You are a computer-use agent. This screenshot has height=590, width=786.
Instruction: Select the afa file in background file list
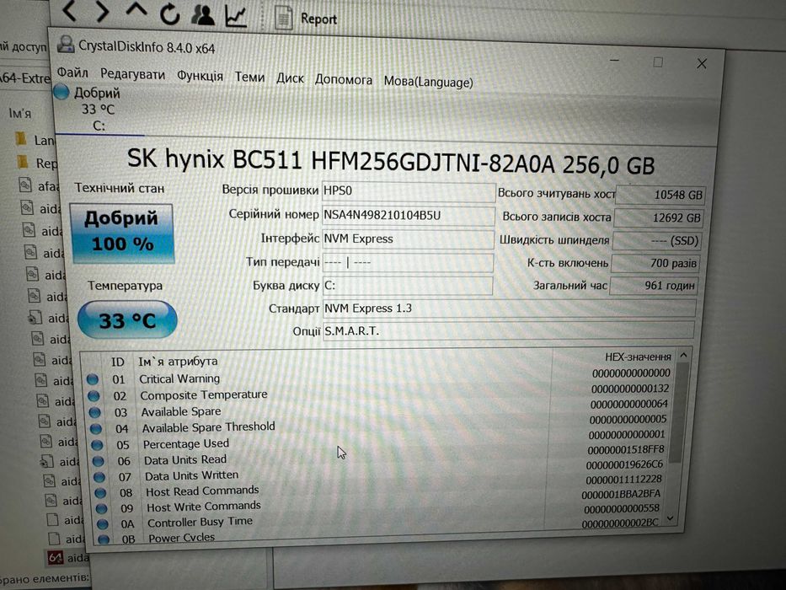click(39, 185)
